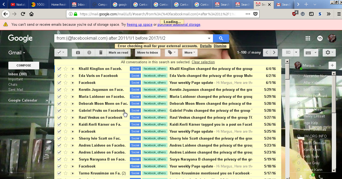Save the page to Pocket
342x179 pixels.
point(255,14)
